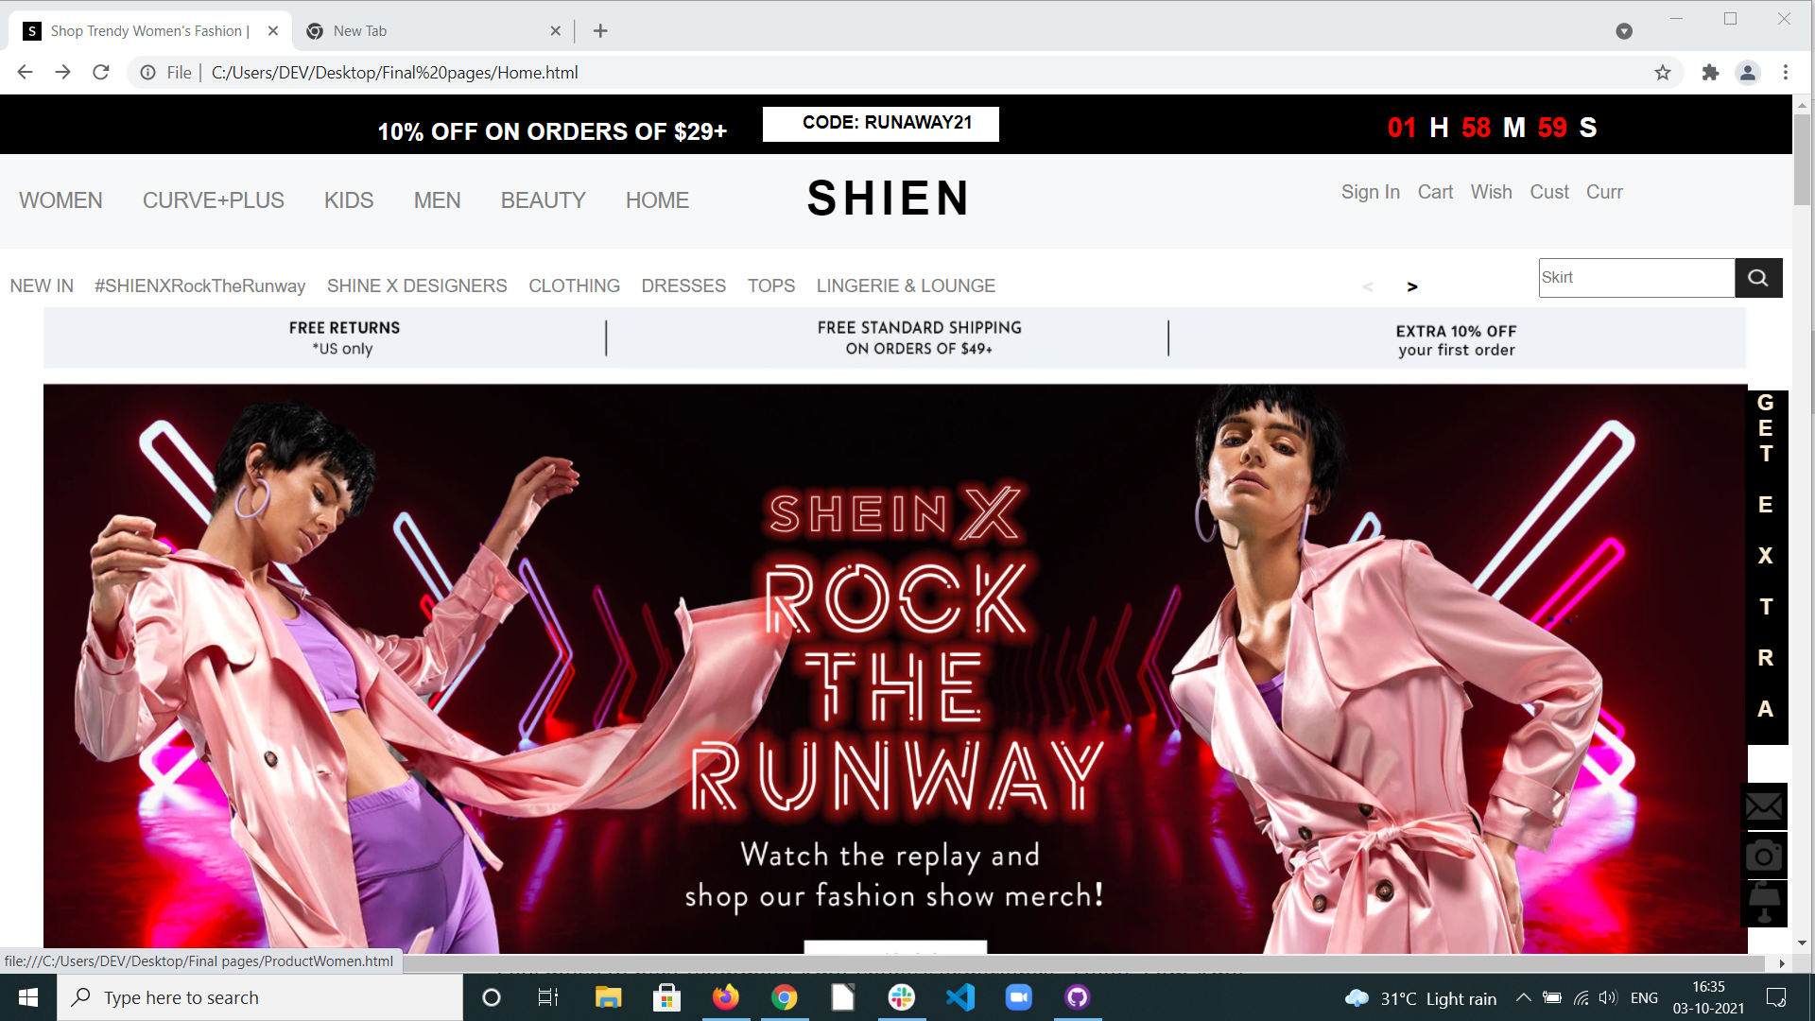Click the camera sidebar icon
This screenshot has width=1815, height=1021.
coord(1764,857)
